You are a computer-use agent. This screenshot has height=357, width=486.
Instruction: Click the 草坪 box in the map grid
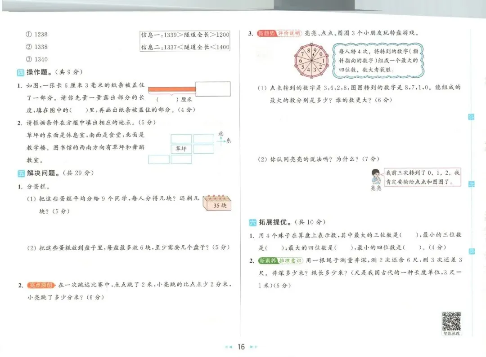(181, 149)
